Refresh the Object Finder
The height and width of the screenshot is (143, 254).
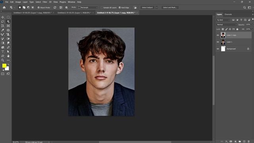coord(55,8)
